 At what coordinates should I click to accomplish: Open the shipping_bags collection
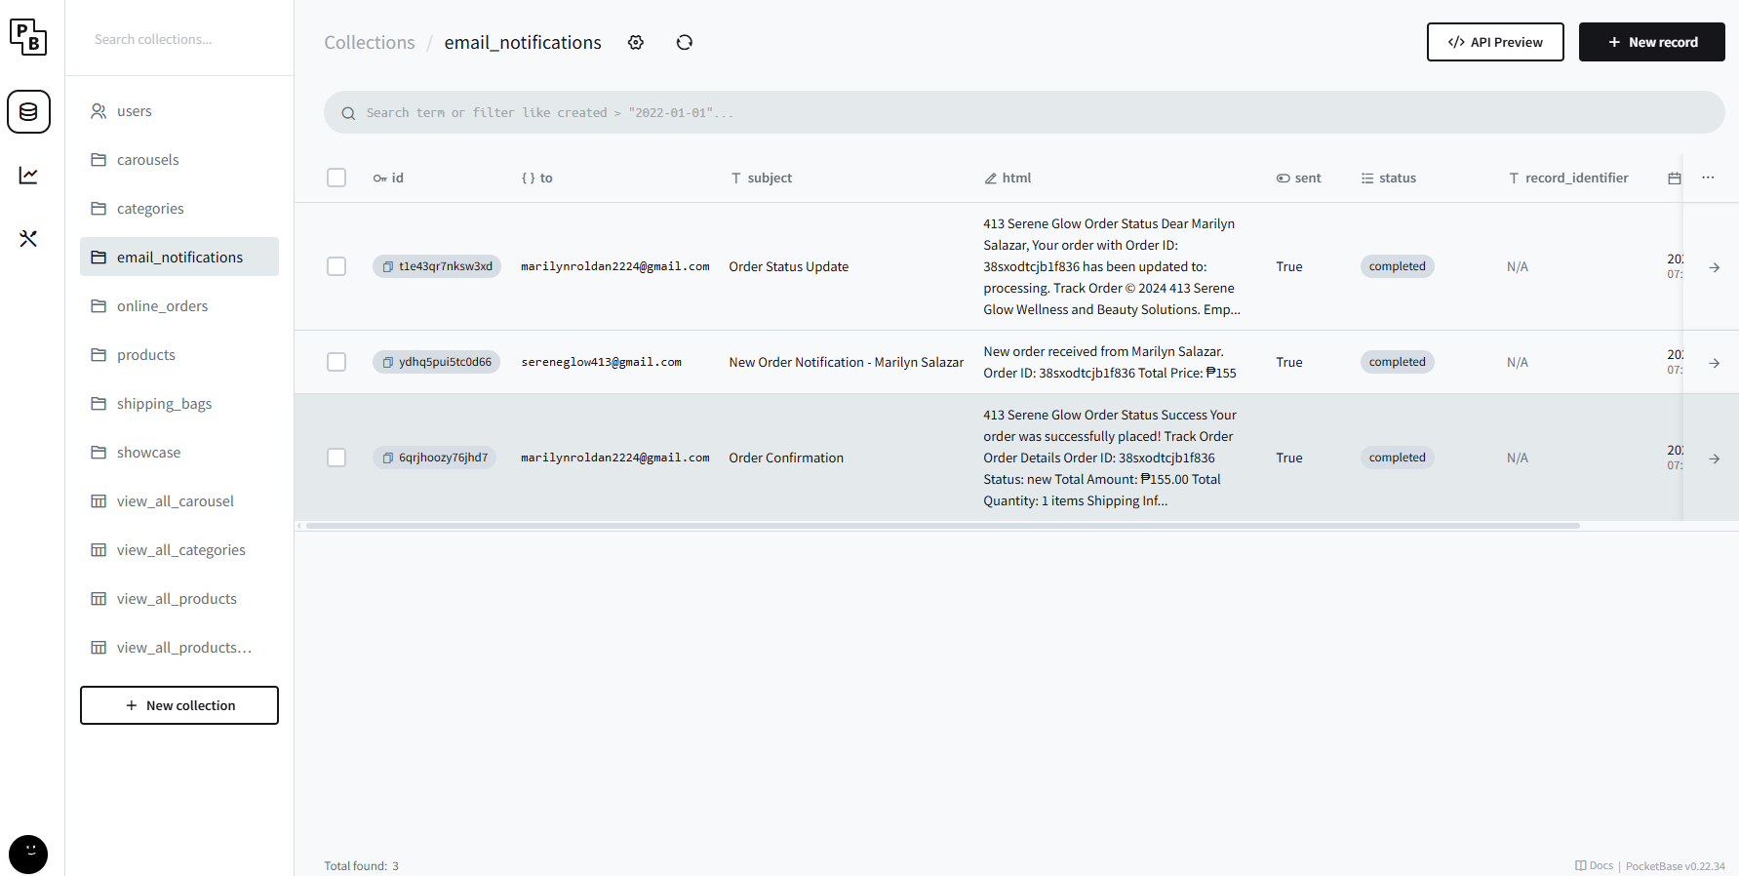click(179, 404)
